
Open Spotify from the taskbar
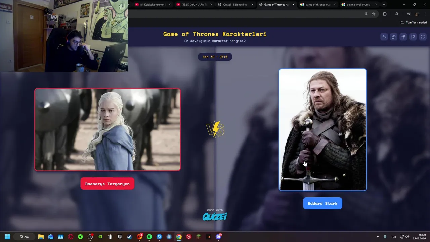(149, 237)
